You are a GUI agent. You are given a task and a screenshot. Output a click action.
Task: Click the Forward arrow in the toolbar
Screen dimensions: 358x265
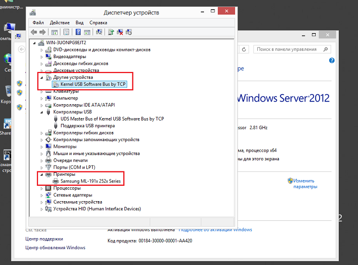tap(43, 32)
